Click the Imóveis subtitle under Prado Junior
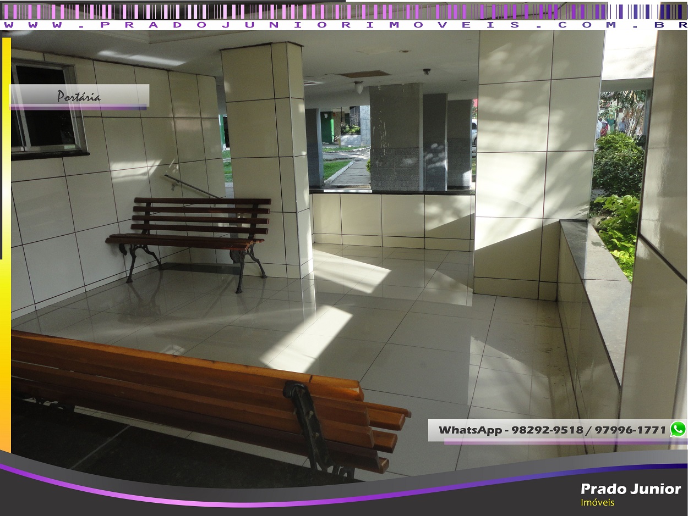The image size is (688, 516). [x=597, y=502]
